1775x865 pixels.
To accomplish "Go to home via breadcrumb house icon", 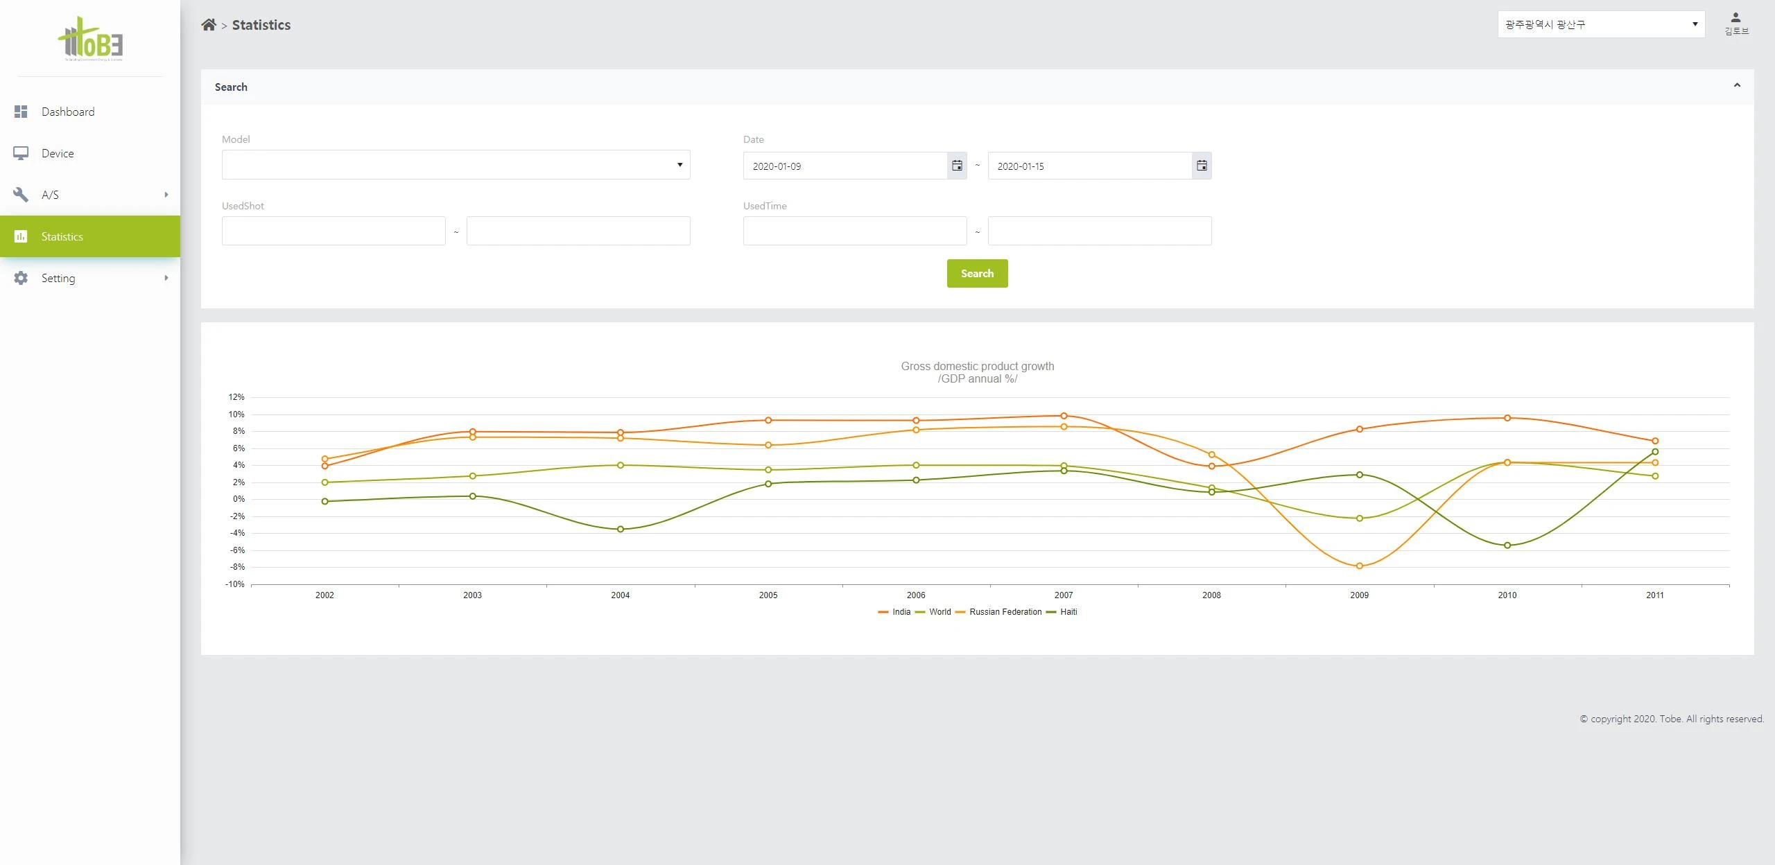I will coord(209,25).
